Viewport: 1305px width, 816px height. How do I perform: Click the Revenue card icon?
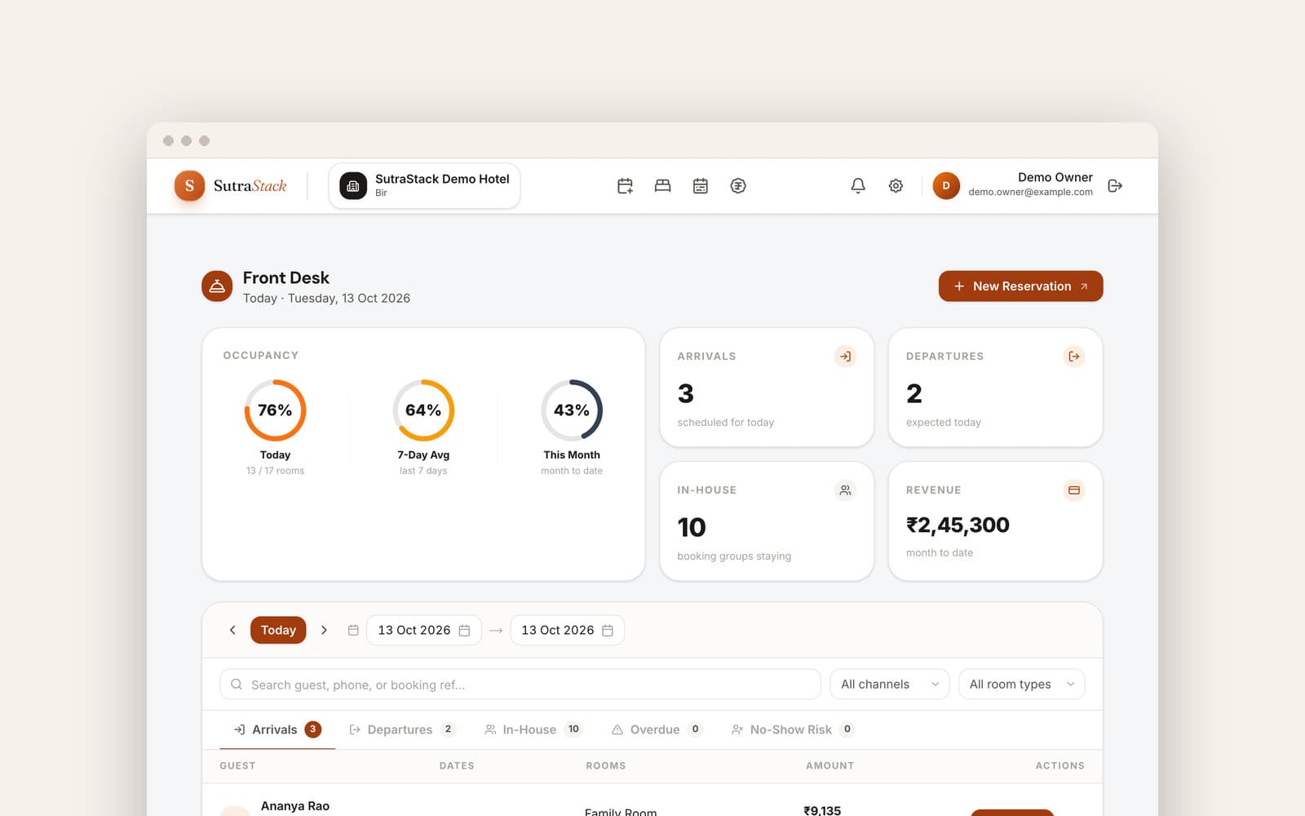[1073, 490]
